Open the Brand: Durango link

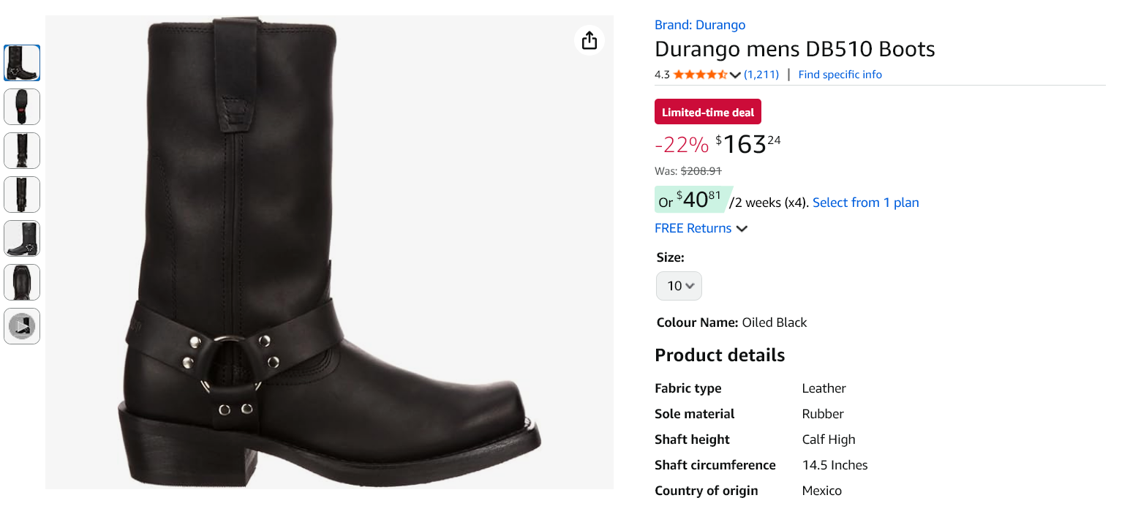pos(700,25)
